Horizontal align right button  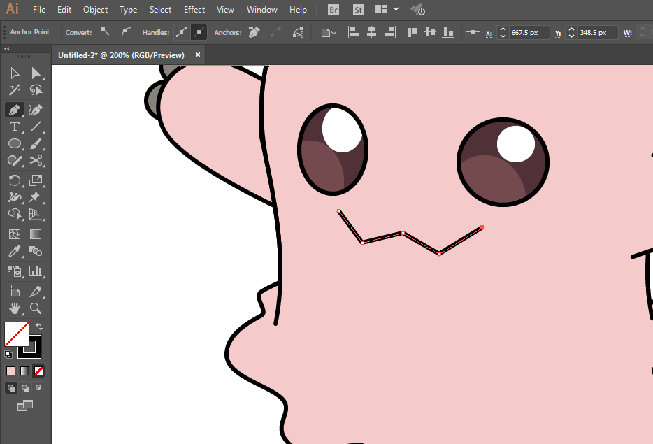point(390,32)
